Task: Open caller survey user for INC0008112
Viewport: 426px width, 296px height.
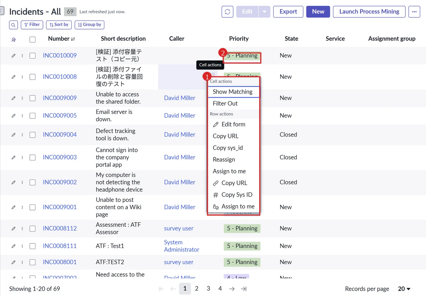Action: click(179, 229)
